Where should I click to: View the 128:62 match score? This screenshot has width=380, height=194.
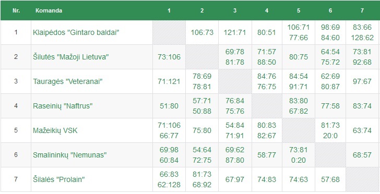coord(362,38)
